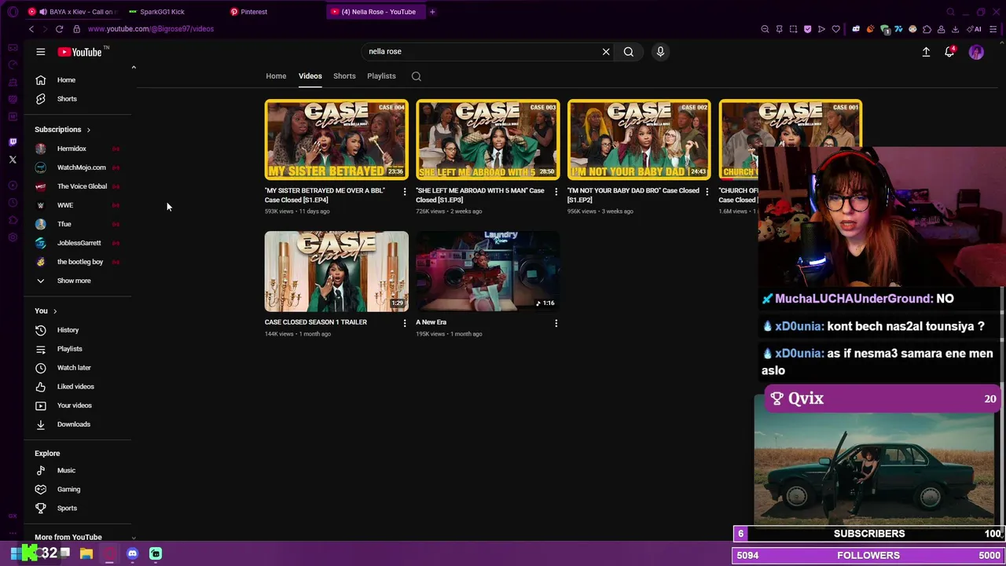Switch to the channel Shorts tab
This screenshot has width=1006, height=566.
[344, 76]
